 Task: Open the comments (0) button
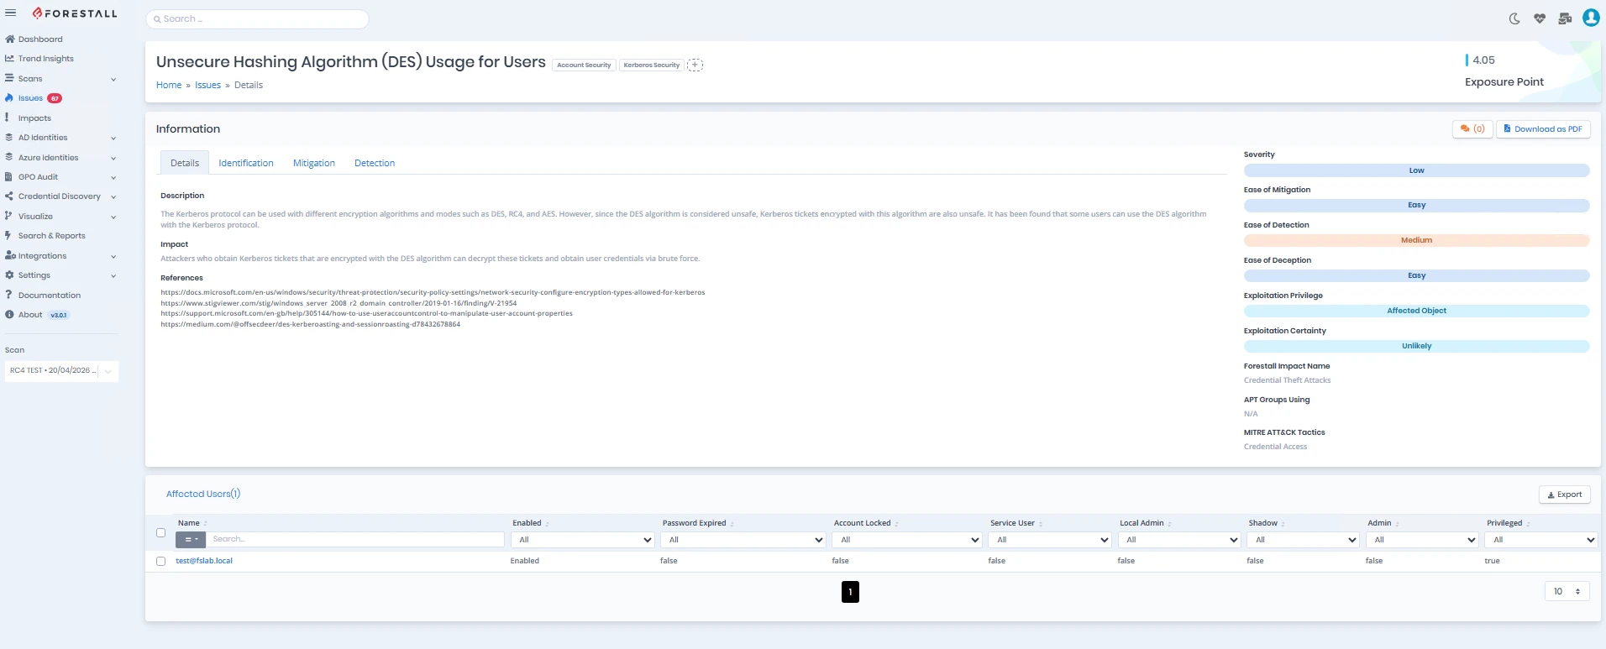(x=1472, y=128)
